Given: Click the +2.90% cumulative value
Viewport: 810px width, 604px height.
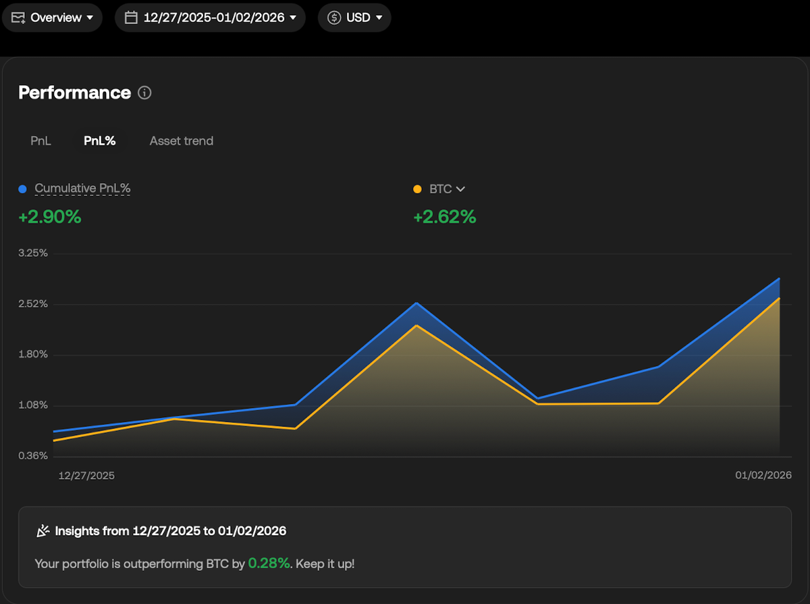Looking at the screenshot, I should [x=50, y=217].
